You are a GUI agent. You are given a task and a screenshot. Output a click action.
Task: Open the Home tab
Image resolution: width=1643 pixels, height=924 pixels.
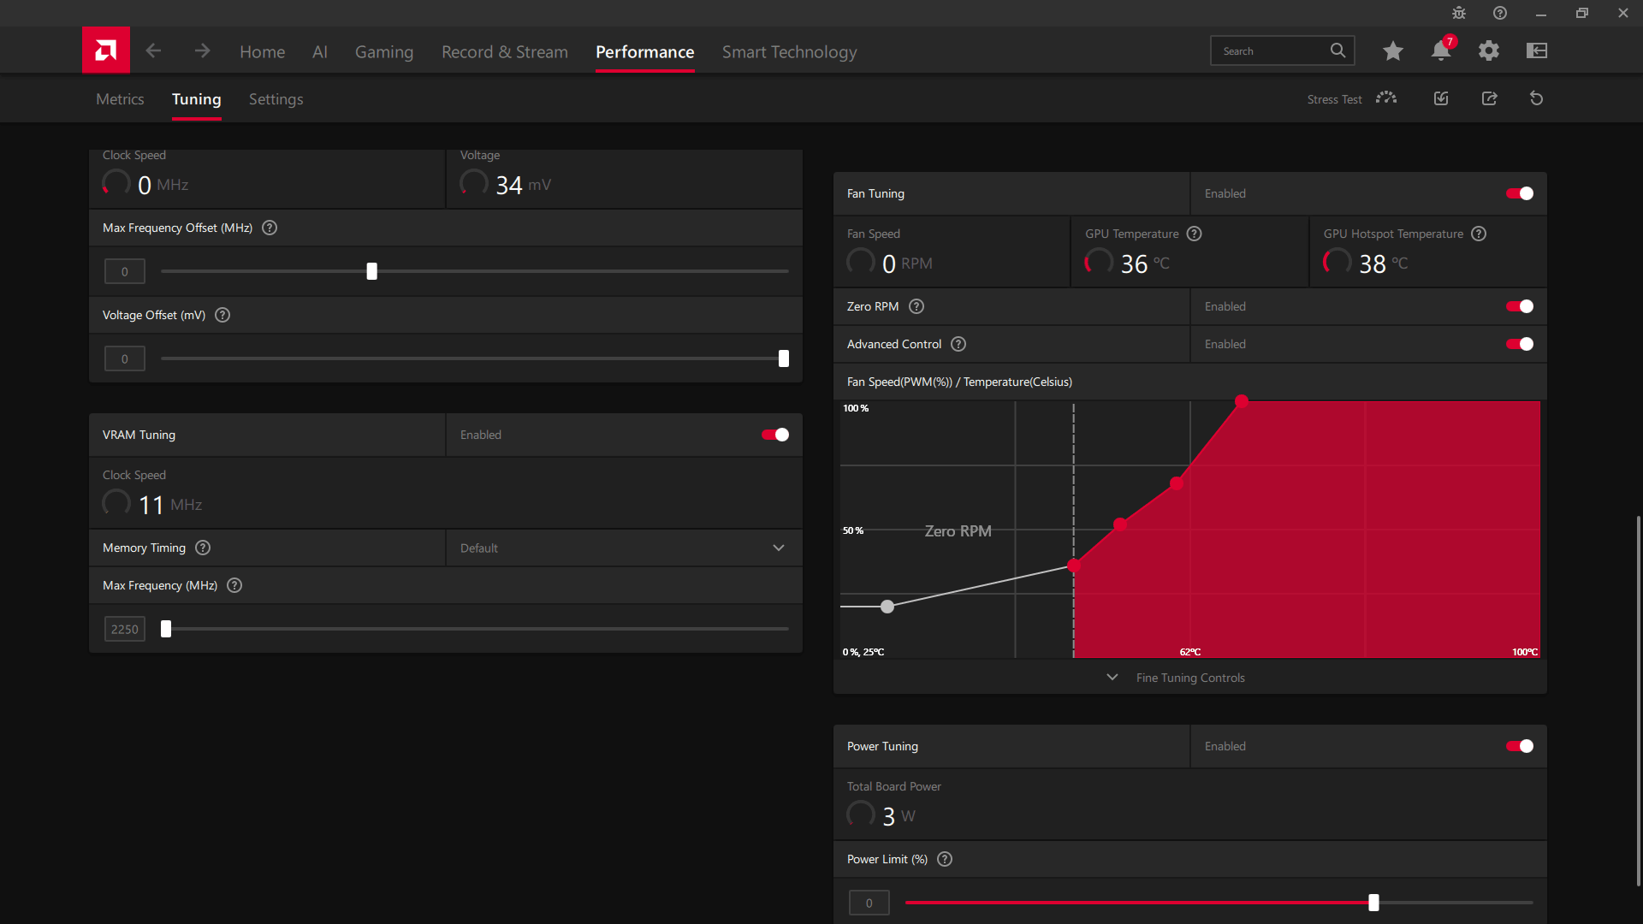click(x=262, y=51)
